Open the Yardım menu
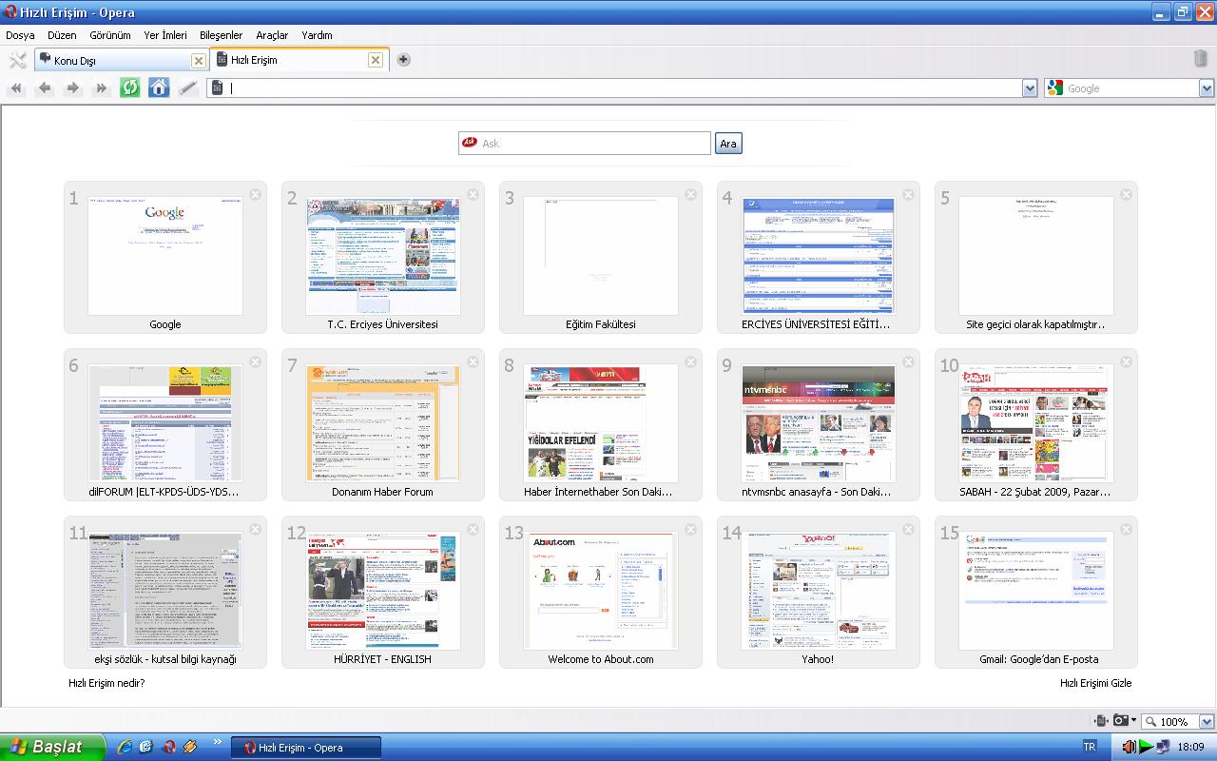Viewport: 1217px width, 761px height. click(317, 35)
